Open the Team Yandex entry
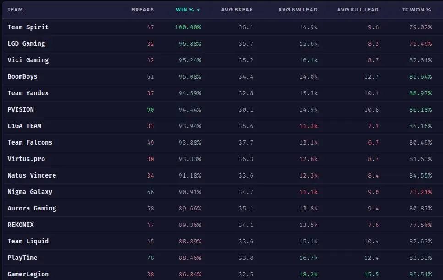This screenshot has height=280, width=443. click(x=28, y=93)
